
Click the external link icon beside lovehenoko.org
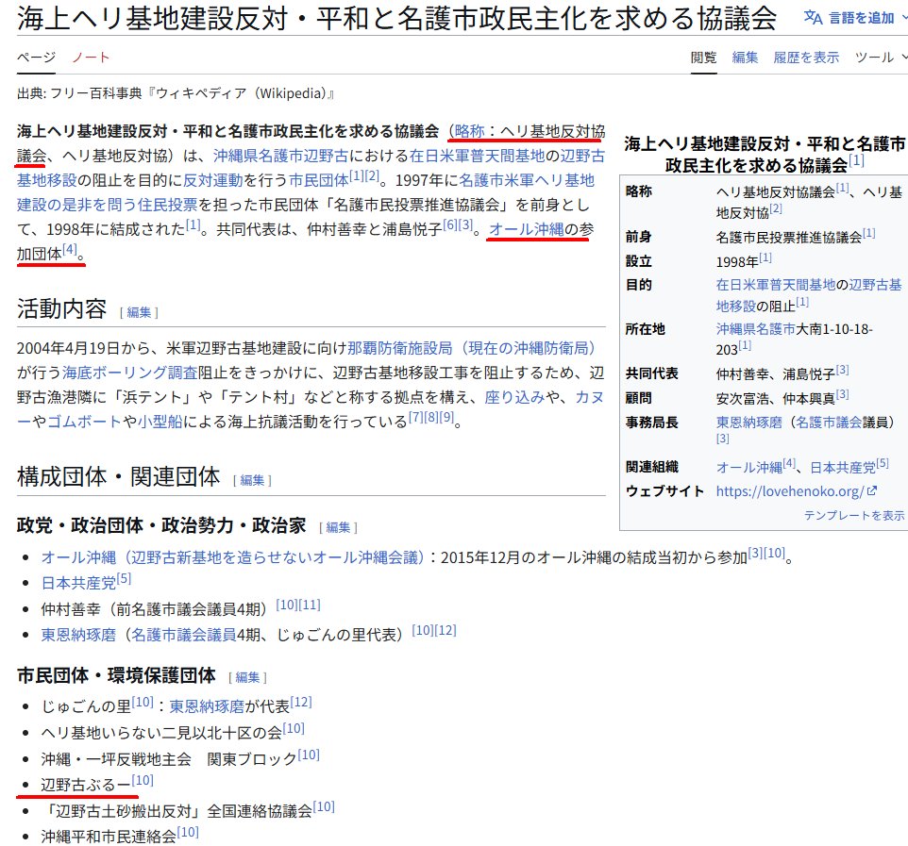click(872, 490)
